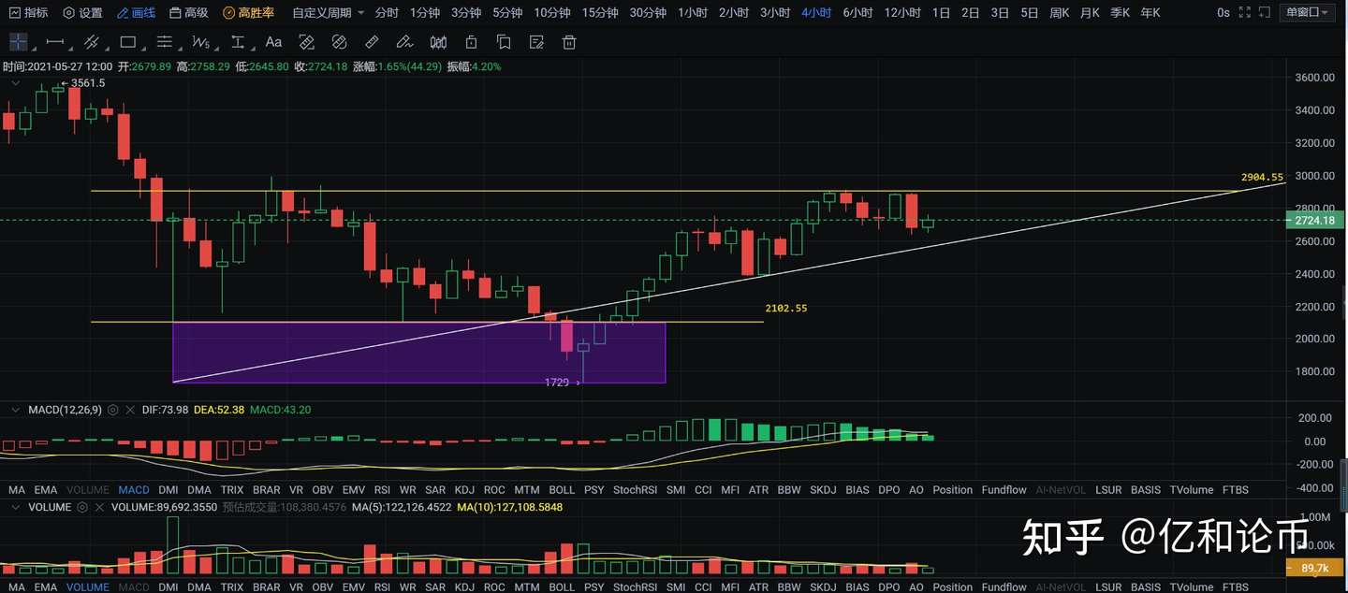Select the freehand brush drawing tool
1348x593 pixels.
click(x=404, y=42)
